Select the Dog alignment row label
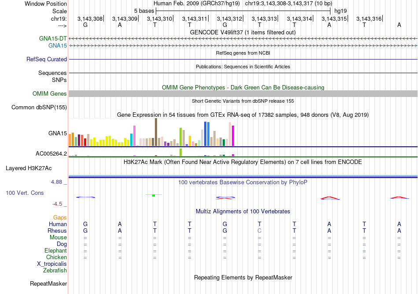Image resolution: width=418 pixels, height=294 pixels. pyautogui.click(x=62, y=244)
